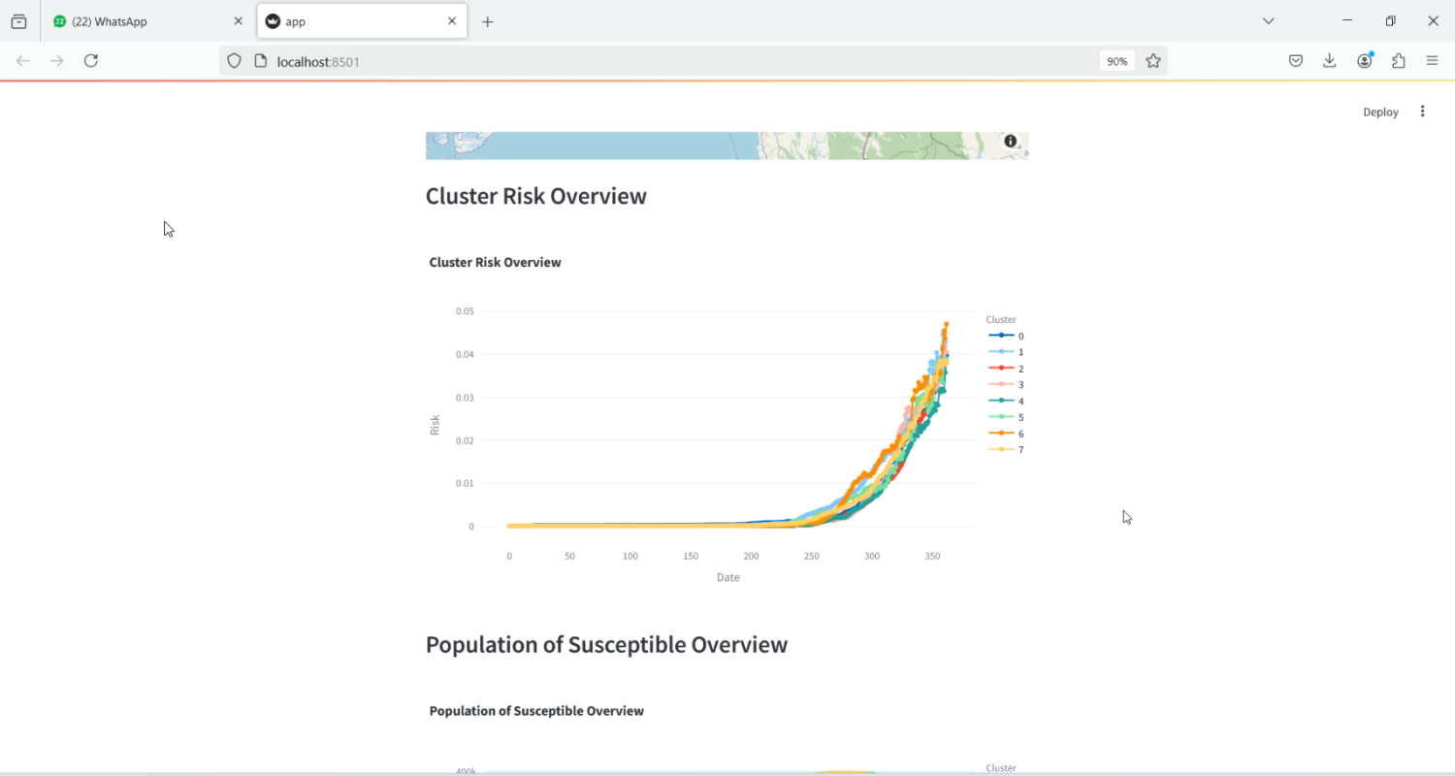Open the Firefox hamburger application menu
This screenshot has width=1455, height=776.
pyautogui.click(x=1433, y=61)
